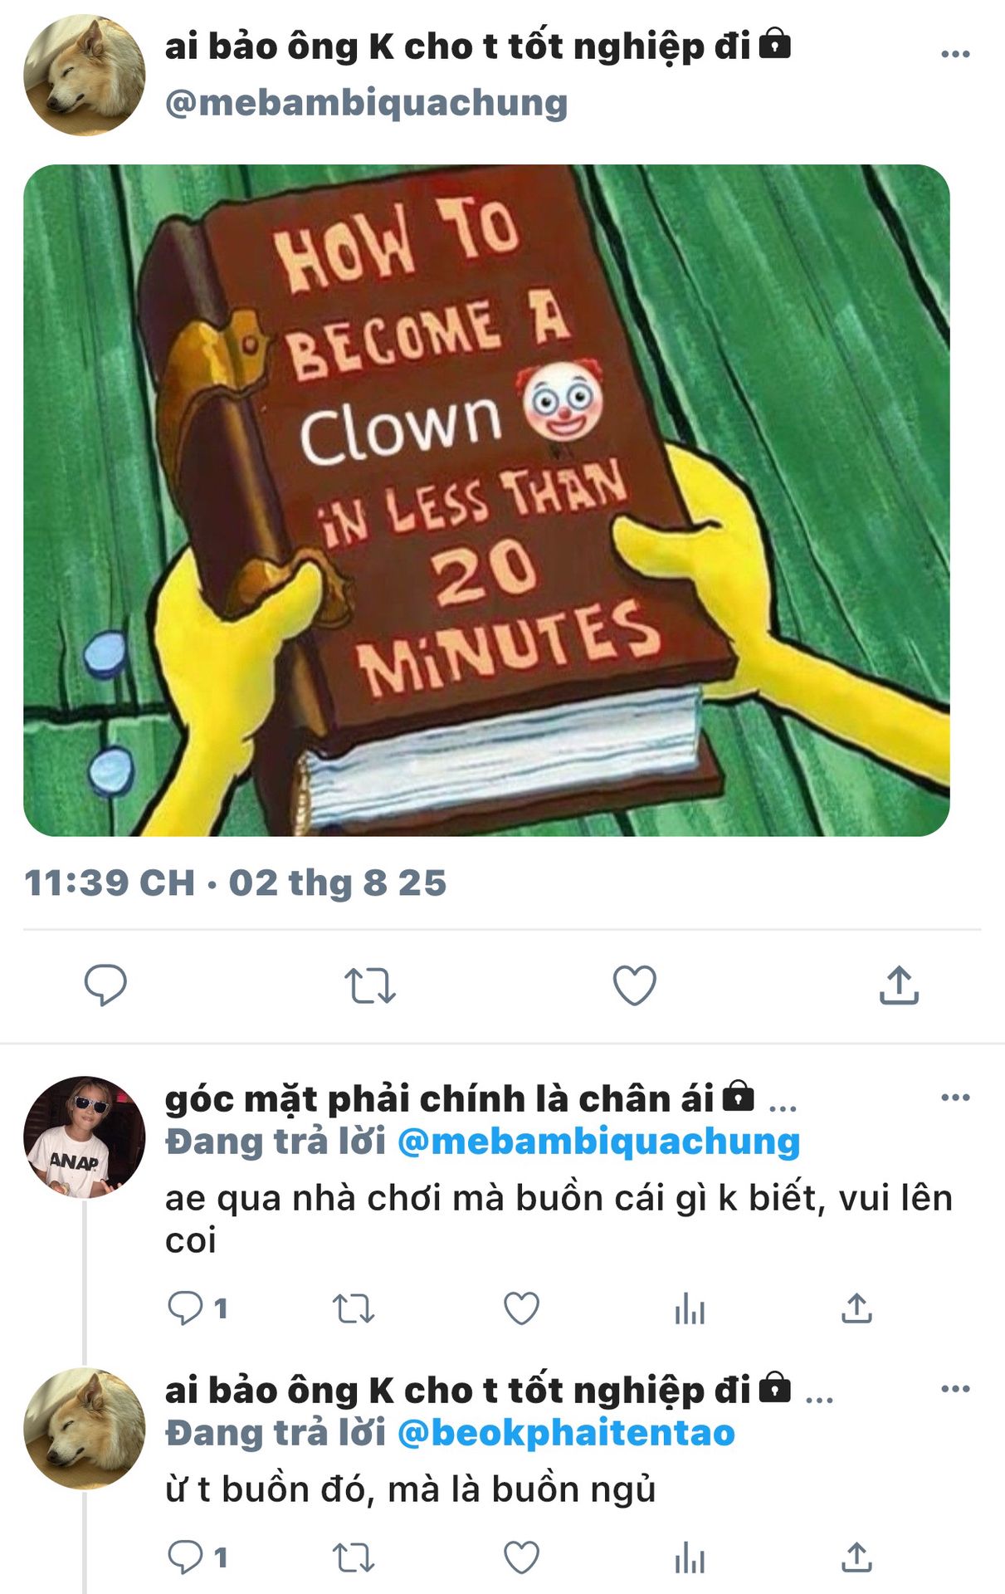
Task: Open the SpongeBob clown book image
Action: pos(486,500)
